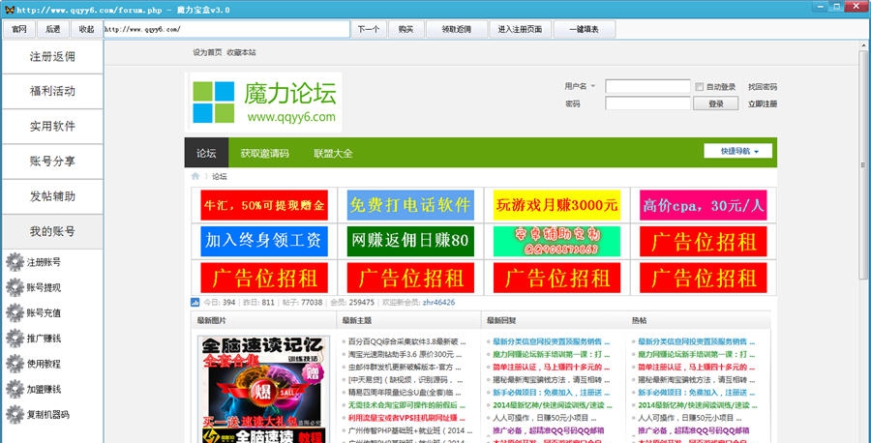Screen dimensions: 871x443
Task: Click the 收起 collapse button
Action: click(x=87, y=29)
